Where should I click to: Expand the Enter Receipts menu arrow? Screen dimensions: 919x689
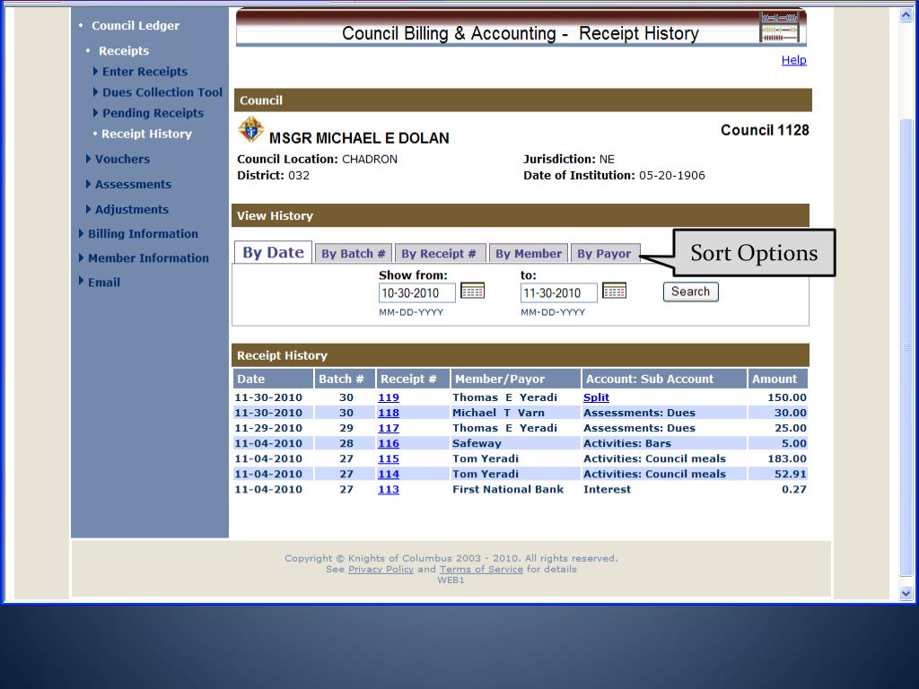tap(95, 72)
